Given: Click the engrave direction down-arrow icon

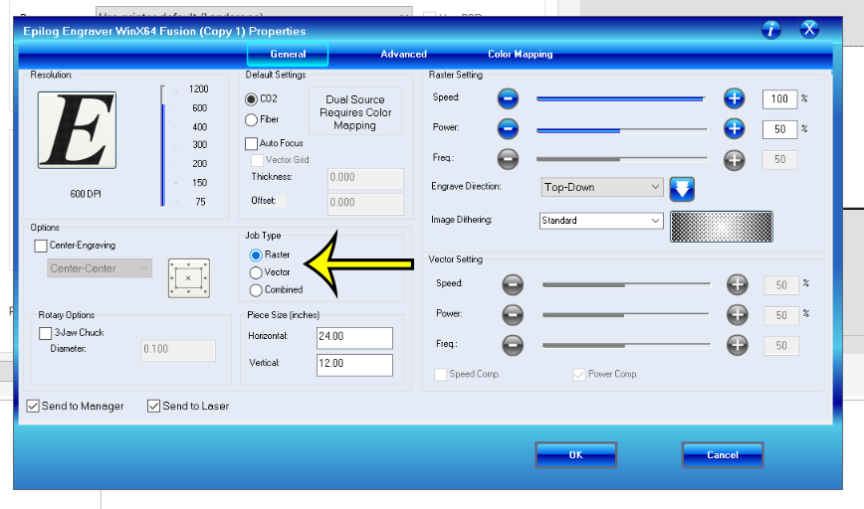Looking at the screenshot, I should pos(682,189).
